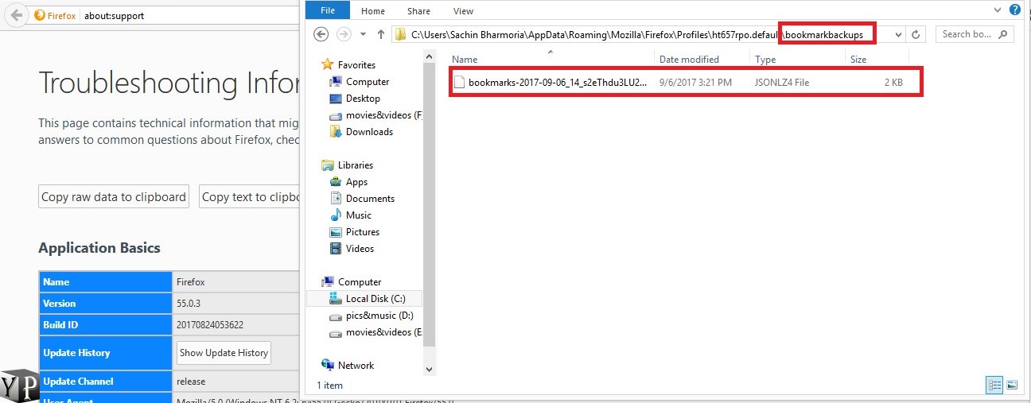1031x403 pixels.
Task: Click the folder icon in the address bar
Action: (x=401, y=34)
